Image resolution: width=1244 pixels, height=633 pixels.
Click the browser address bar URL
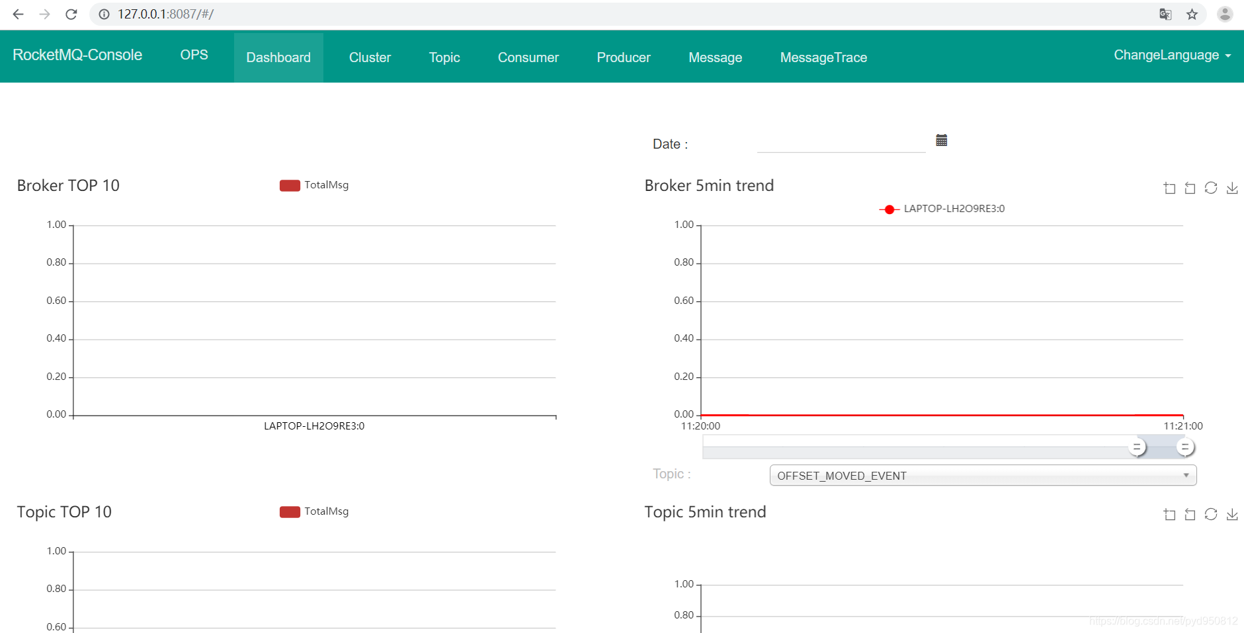[x=165, y=14]
